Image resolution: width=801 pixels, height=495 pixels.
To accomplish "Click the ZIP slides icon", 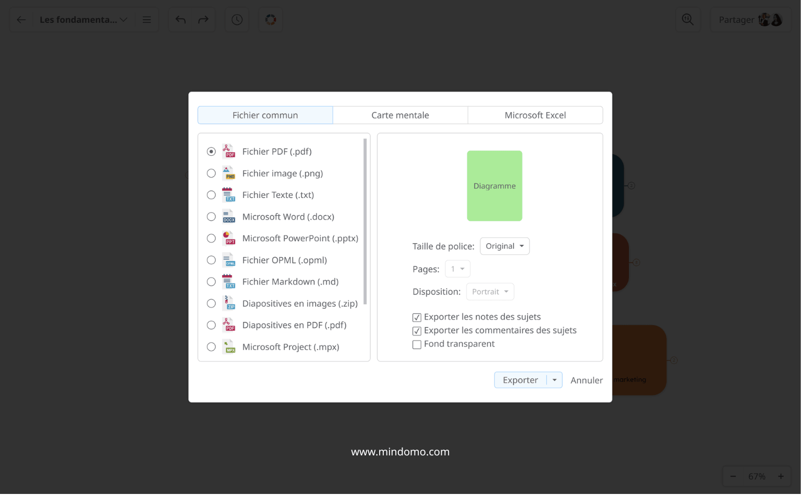I will [x=228, y=303].
